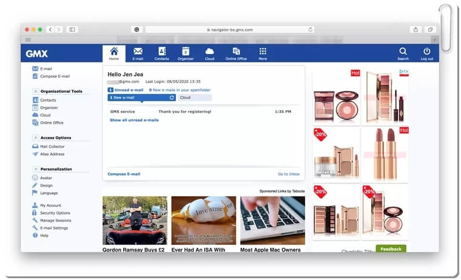
Task: Open E-mail in the left sidebar
Action: coord(42,68)
